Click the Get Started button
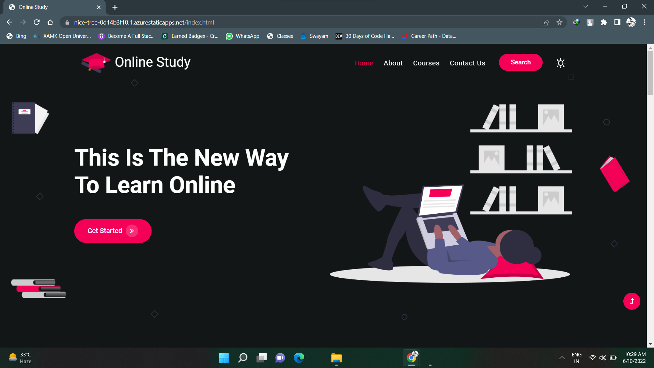 pos(113,231)
